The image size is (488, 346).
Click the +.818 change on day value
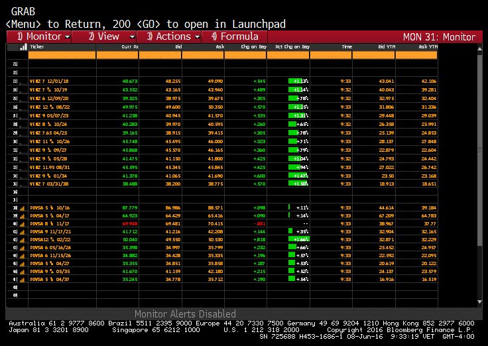[259, 240]
